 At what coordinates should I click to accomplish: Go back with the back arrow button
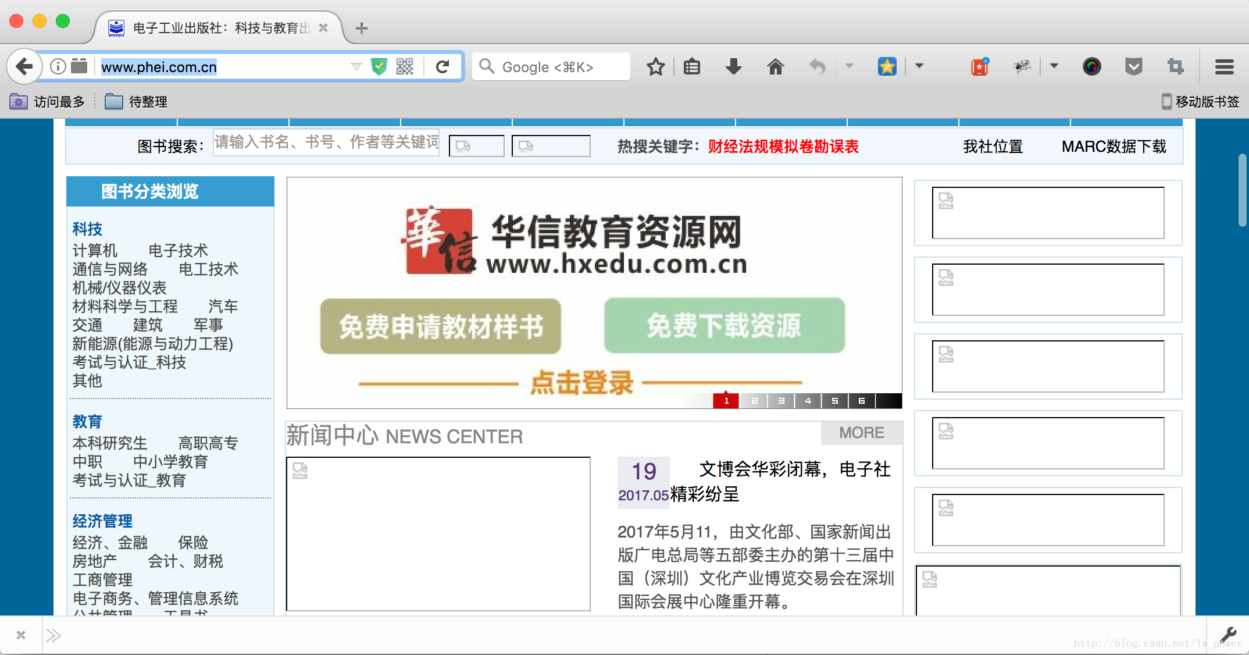coord(24,66)
